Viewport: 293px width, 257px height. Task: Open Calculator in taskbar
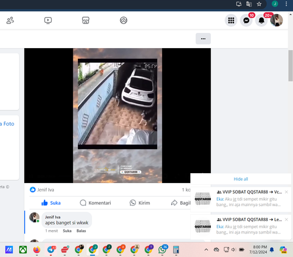click(x=176, y=249)
